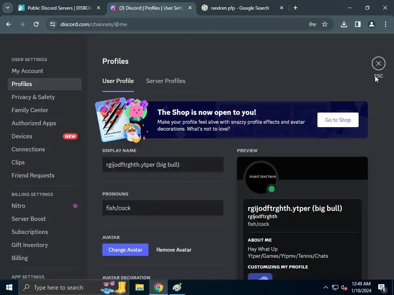Click the Nitro icon beside Nitro
Image resolution: width=394 pixels, height=295 pixels.
coord(75,206)
